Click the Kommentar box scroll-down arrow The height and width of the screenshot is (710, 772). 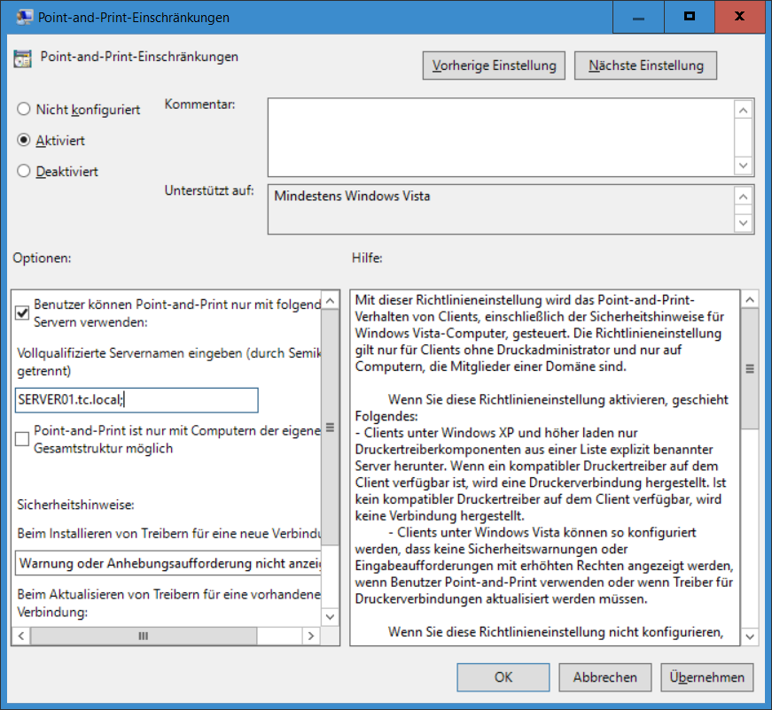[745, 166]
